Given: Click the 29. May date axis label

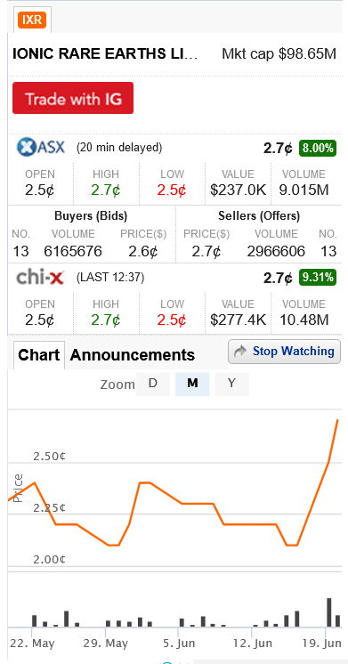Looking at the screenshot, I should click(105, 644).
